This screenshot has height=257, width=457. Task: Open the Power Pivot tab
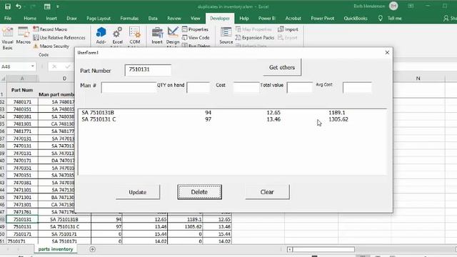[322, 18]
